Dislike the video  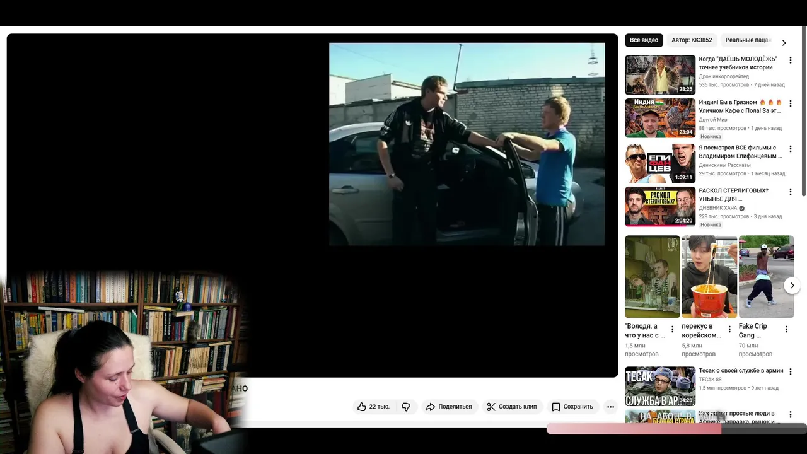point(406,407)
